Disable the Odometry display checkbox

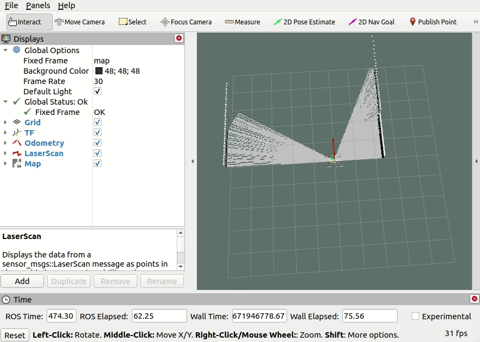pos(98,143)
